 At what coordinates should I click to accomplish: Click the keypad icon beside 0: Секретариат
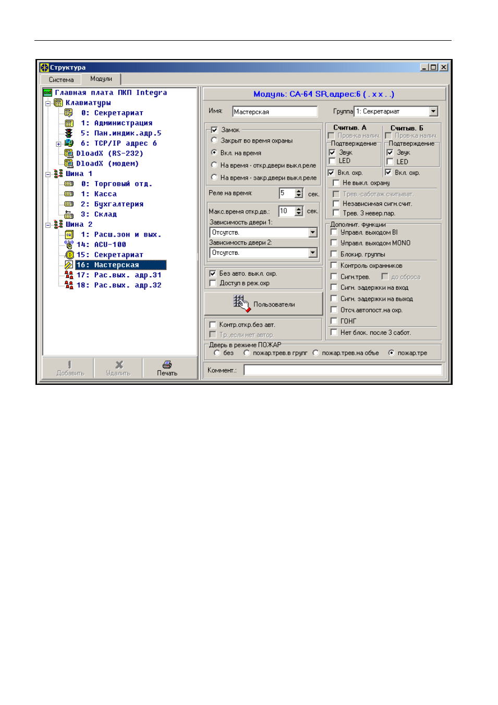click(69, 113)
